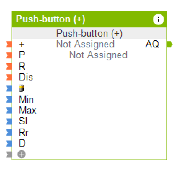Viewport: 178px width, 171px height.
Task: Click green AQ output connector
Action: point(170,44)
